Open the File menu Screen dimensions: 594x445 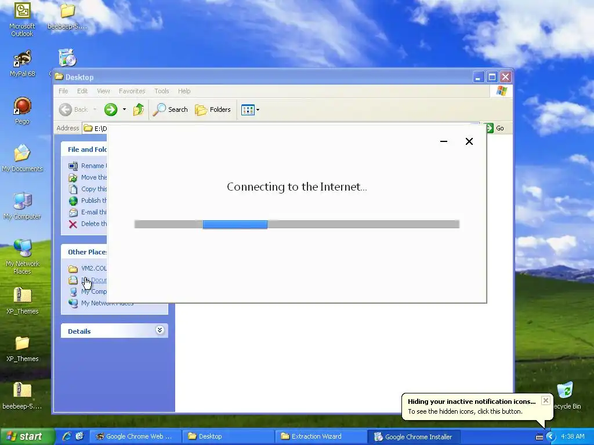[63, 91]
